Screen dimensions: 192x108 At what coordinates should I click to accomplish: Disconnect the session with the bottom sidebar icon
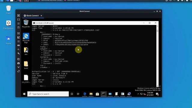pos(19,71)
